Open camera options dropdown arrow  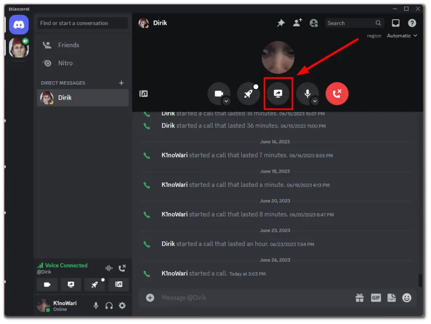point(226,101)
